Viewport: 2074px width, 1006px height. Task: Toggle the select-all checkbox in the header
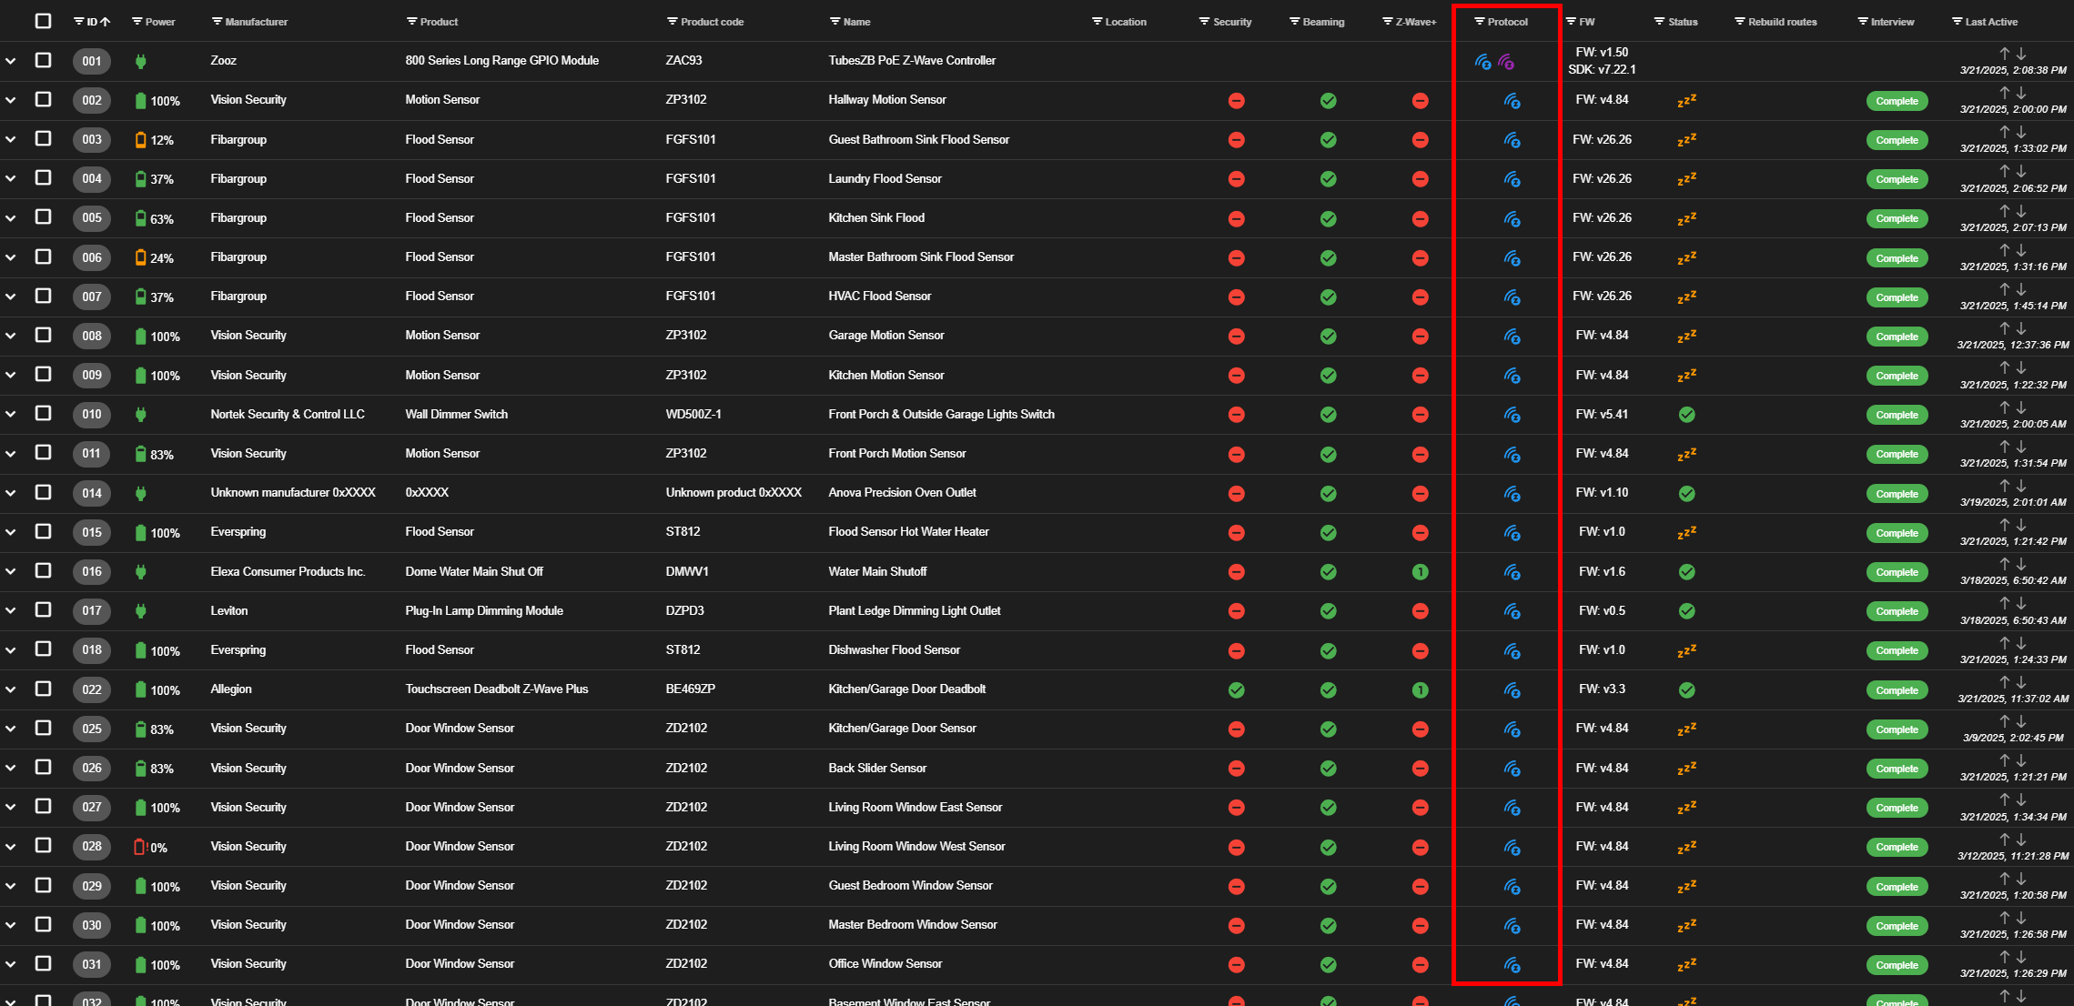point(43,21)
